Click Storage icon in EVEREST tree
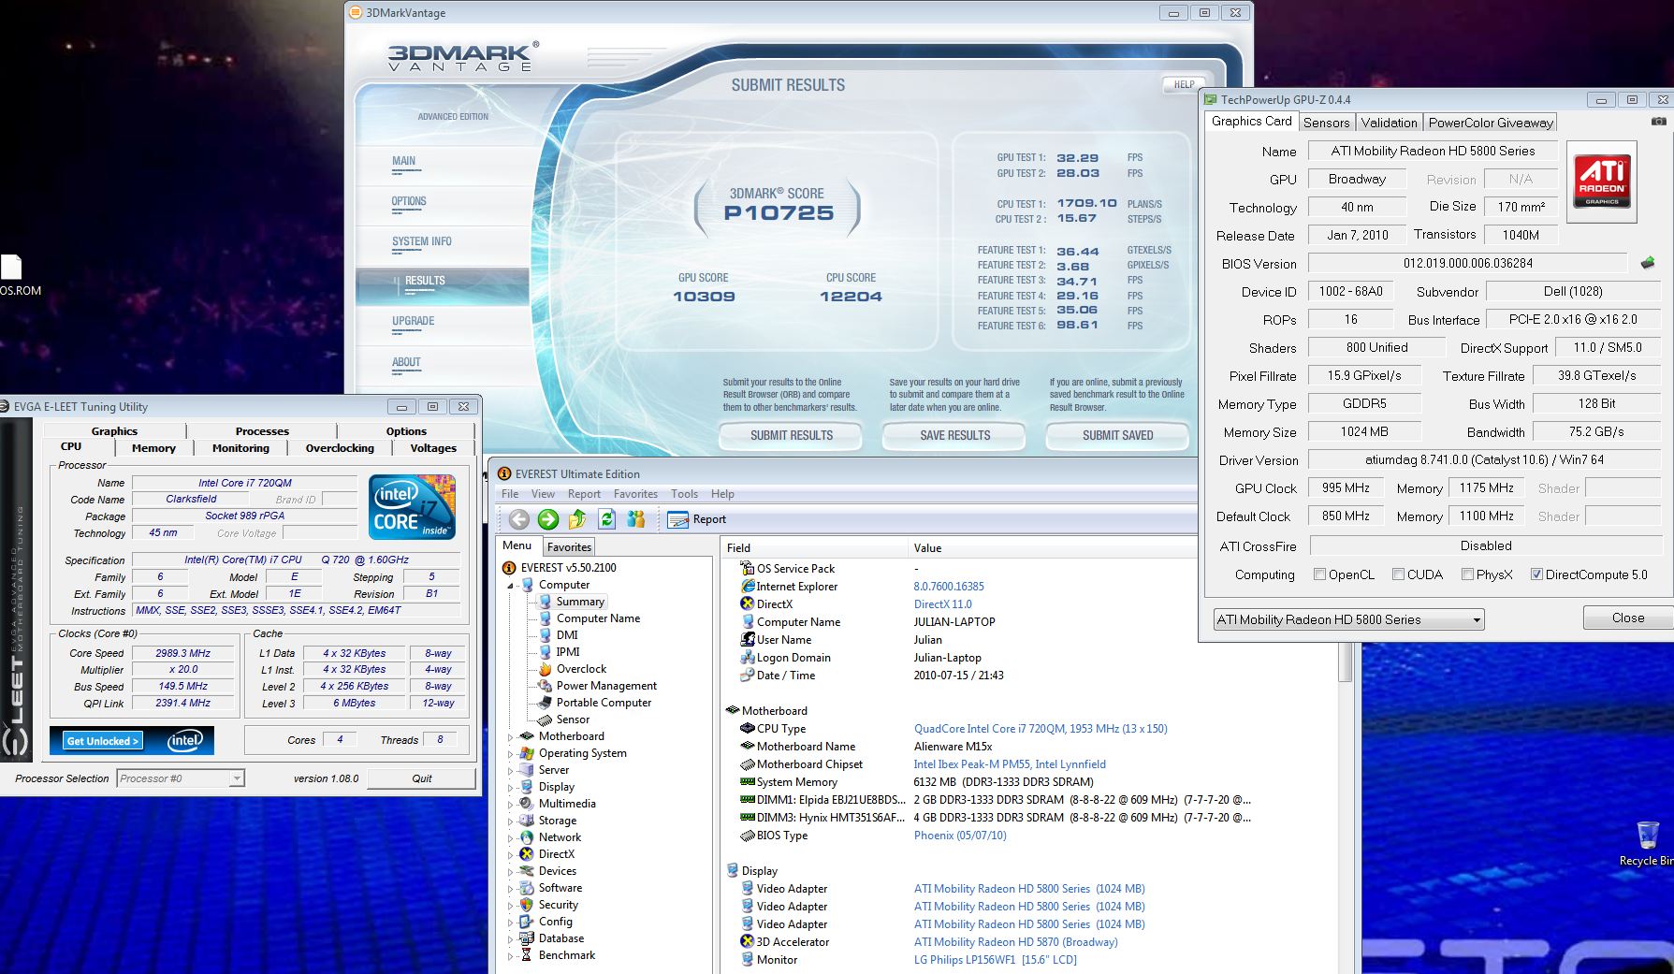Image resolution: width=1674 pixels, height=974 pixels. 527,821
